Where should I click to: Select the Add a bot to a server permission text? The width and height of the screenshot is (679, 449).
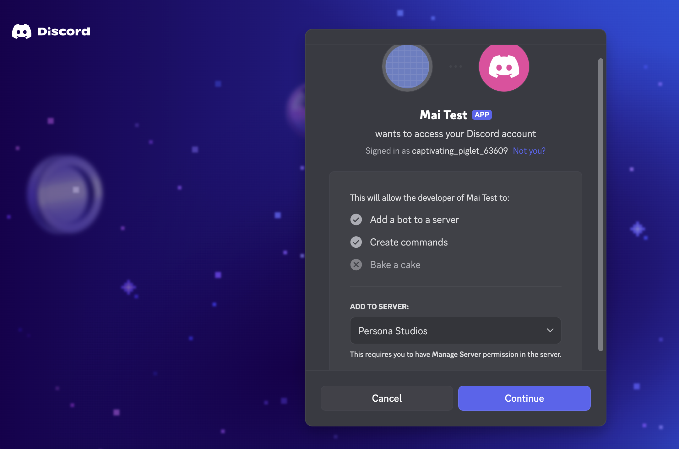click(415, 219)
